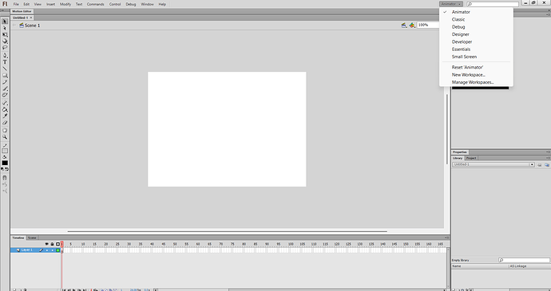Toggle the eye visibility column for all layers
The width and height of the screenshot is (551, 291).
pos(46,244)
